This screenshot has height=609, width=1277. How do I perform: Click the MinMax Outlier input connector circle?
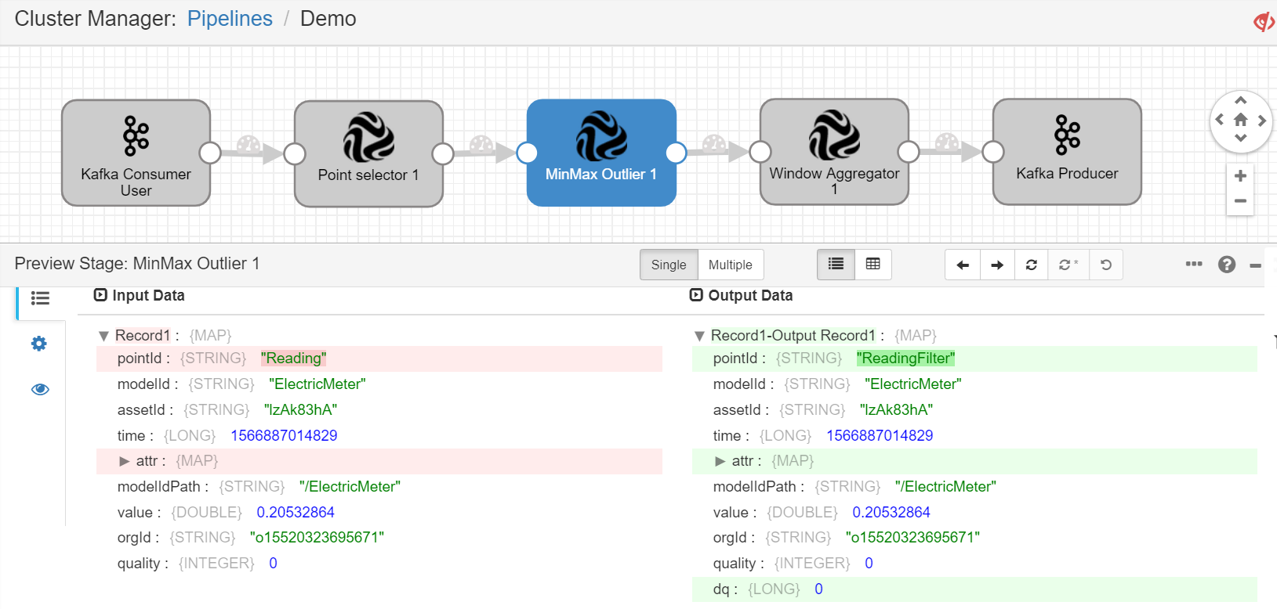(527, 153)
